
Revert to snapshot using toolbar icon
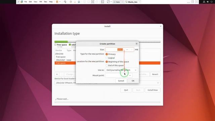75,2
